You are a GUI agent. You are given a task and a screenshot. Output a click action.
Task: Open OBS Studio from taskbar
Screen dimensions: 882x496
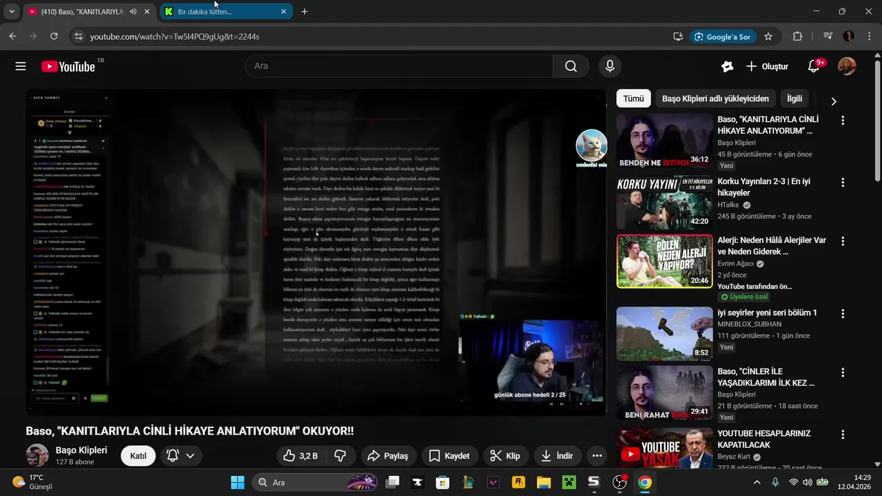pyautogui.click(x=619, y=482)
